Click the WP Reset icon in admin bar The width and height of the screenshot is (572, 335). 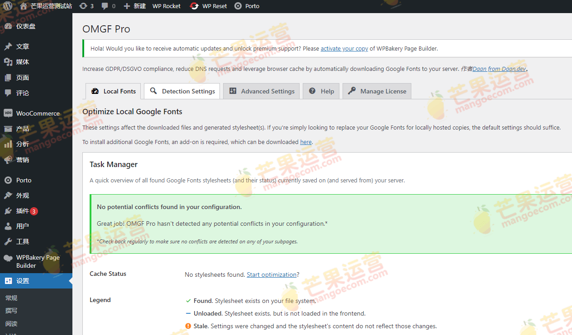[x=194, y=6]
